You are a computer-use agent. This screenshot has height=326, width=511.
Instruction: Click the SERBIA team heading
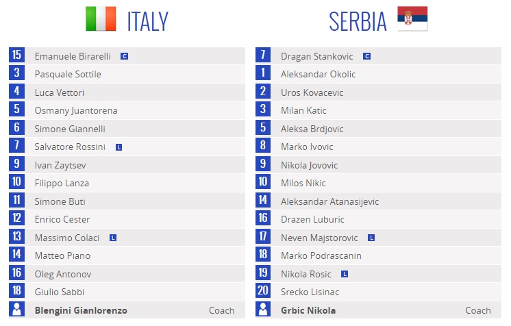click(x=358, y=21)
